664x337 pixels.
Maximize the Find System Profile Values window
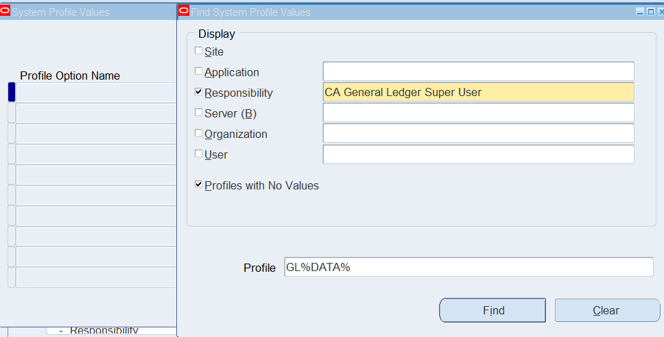tap(651, 12)
